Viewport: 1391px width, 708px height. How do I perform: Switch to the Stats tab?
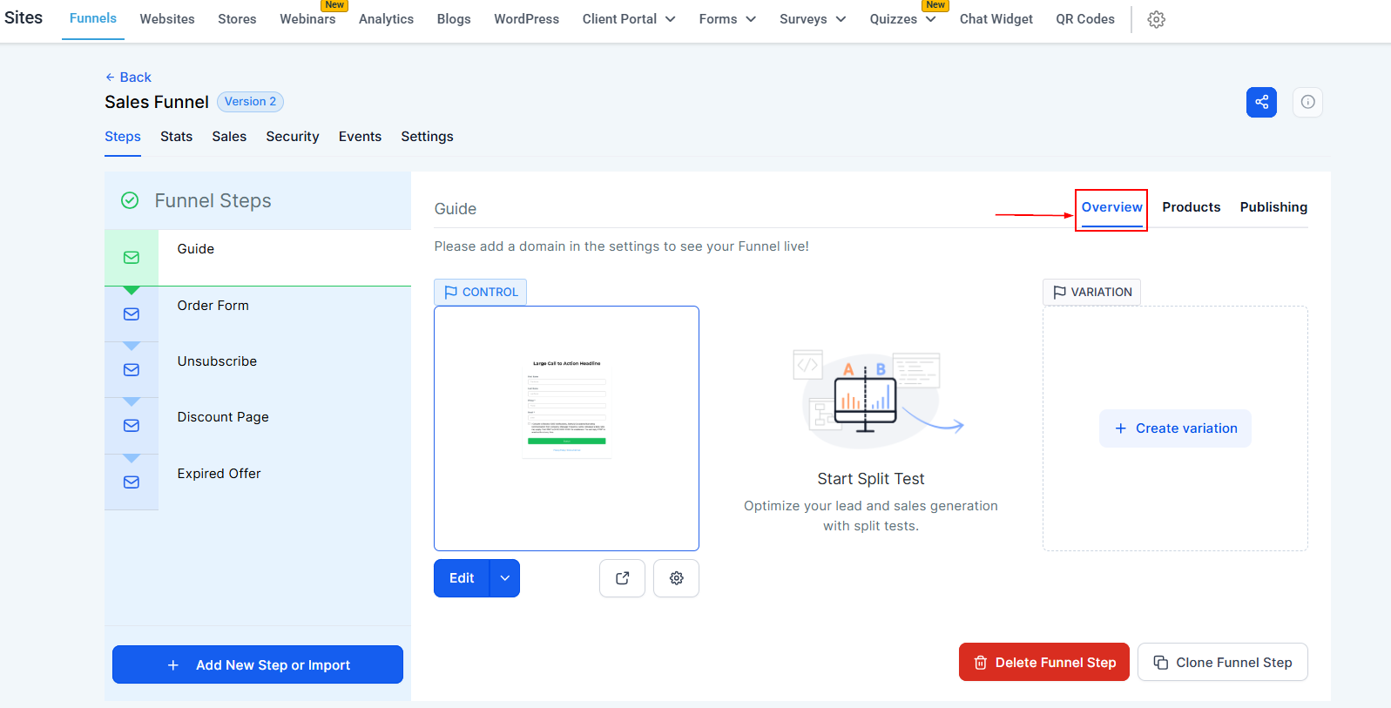(176, 137)
